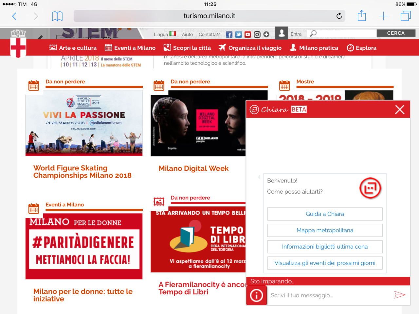The image size is (419, 314).
Task: Choose the Guida a Chiara option
Action: [x=325, y=214]
